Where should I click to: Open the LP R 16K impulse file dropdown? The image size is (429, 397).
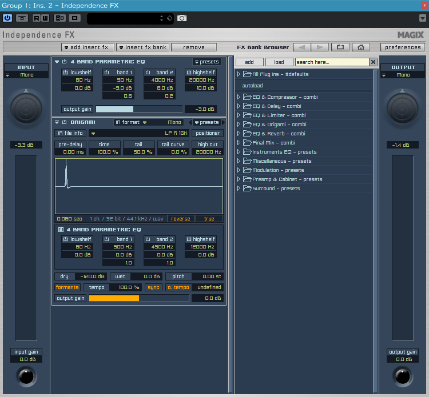tap(140, 133)
